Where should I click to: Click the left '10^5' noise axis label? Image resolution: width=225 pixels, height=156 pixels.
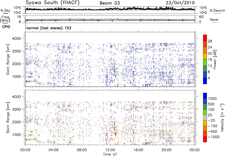click(x=17, y=8)
